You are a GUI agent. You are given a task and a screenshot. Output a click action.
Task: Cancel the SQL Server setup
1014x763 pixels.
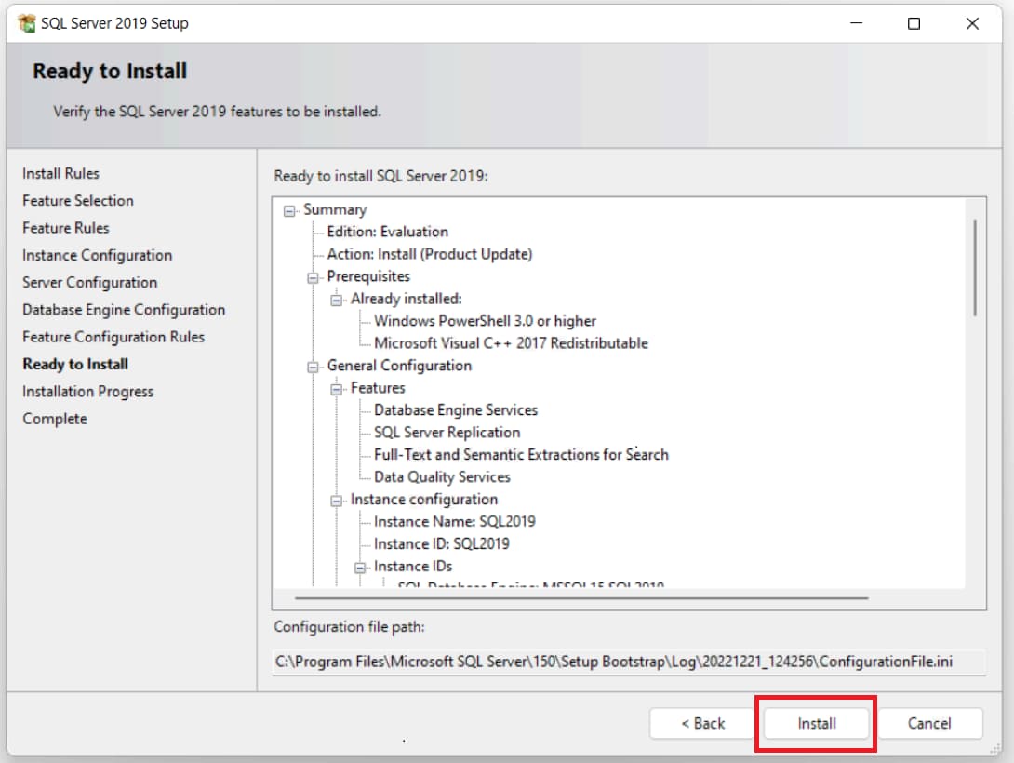pos(928,723)
